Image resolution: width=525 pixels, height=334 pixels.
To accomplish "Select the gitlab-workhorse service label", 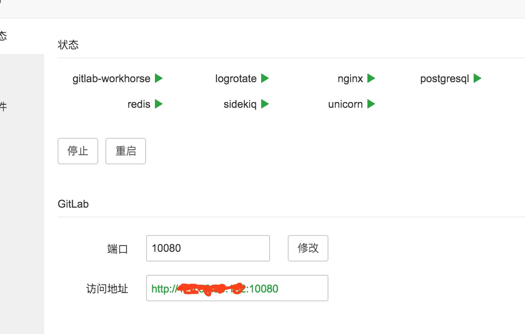I will pyautogui.click(x=112, y=79).
